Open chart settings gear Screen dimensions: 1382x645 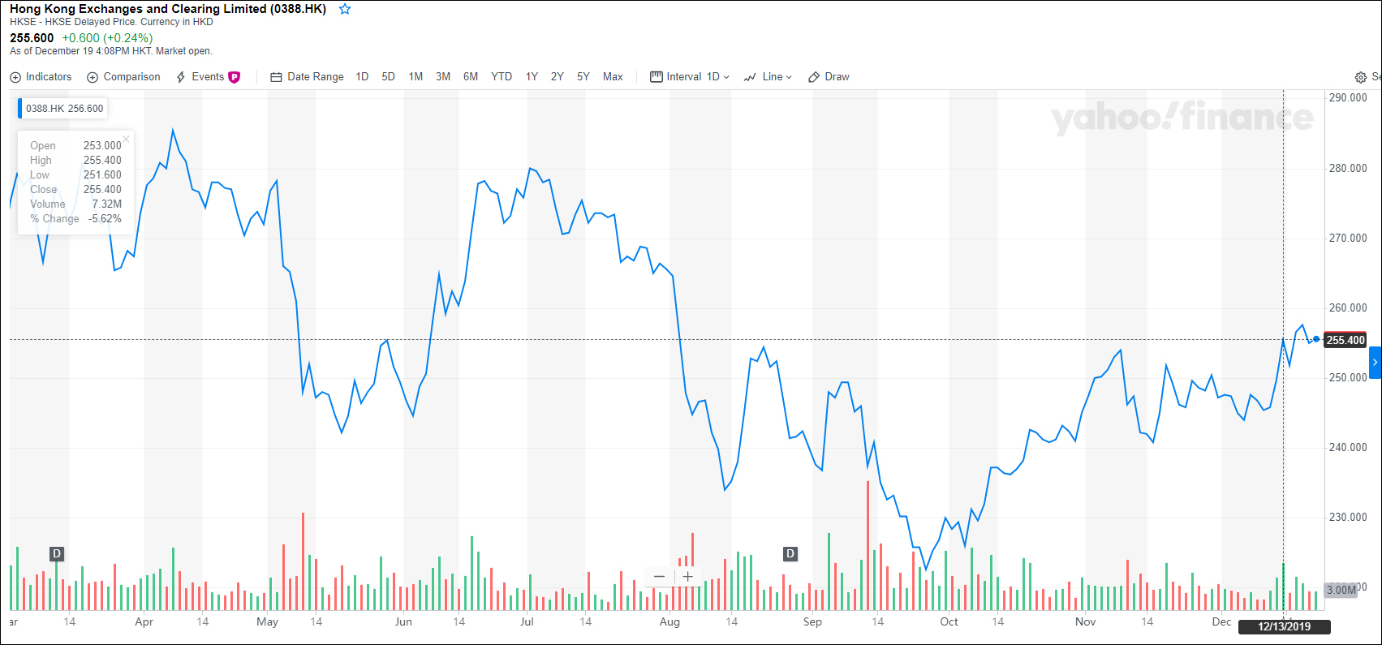pyautogui.click(x=1360, y=78)
